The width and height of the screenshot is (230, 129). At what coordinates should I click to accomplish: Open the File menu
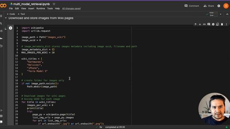11,9
